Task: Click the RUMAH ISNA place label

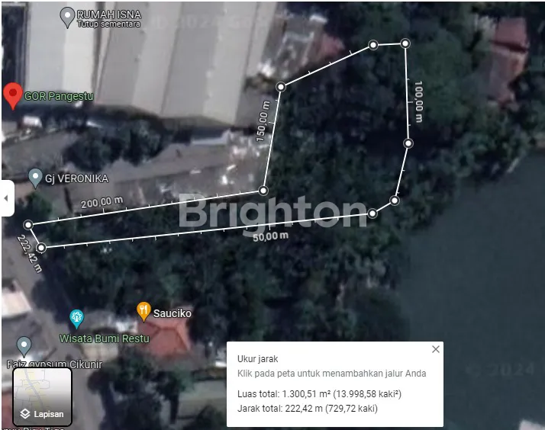Action: coord(109,14)
